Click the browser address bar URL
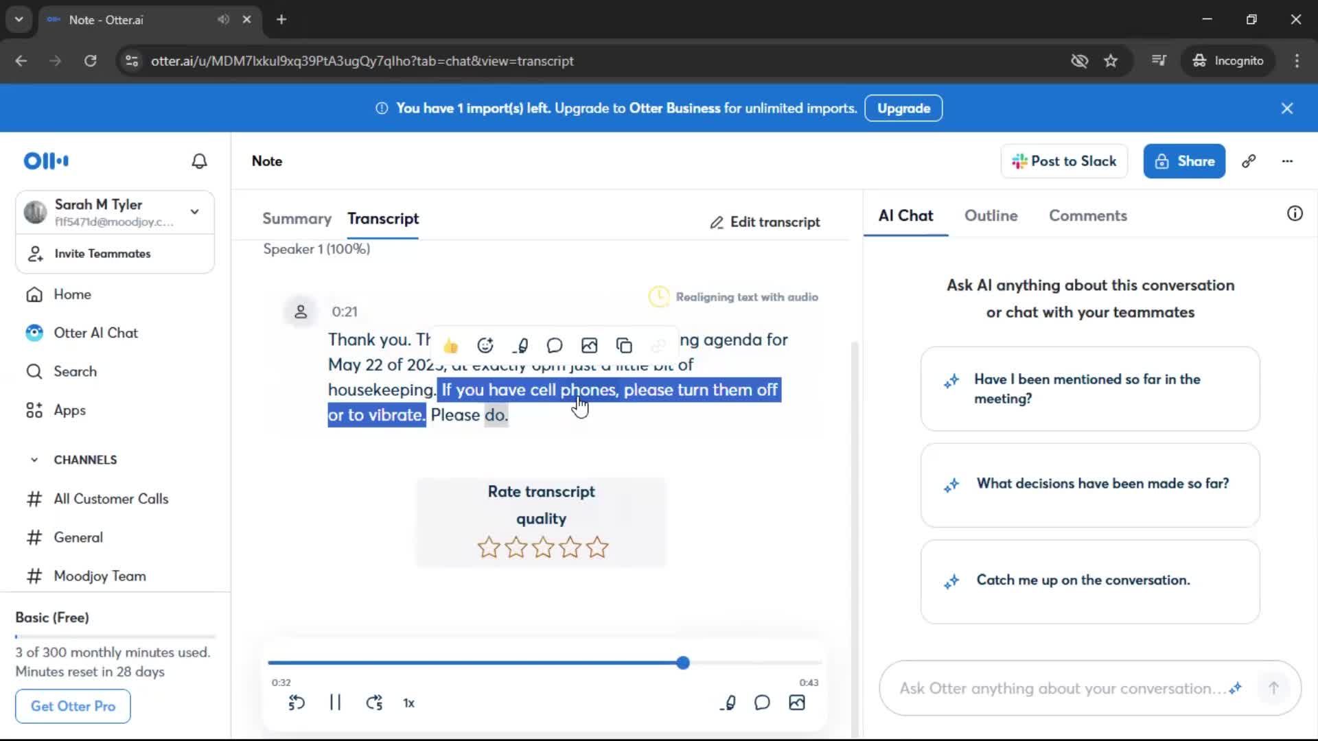This screenshot has width=1318, height=741. click(x=362, y=61)
